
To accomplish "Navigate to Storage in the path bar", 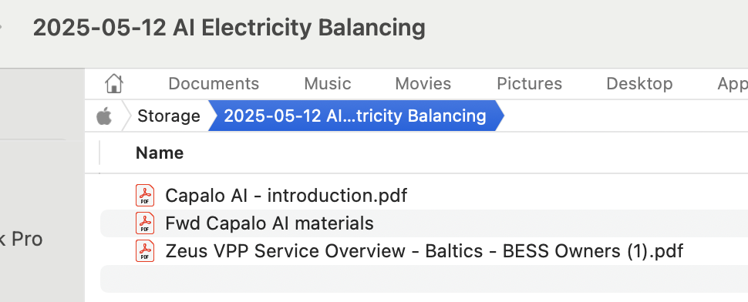I will click(169, 116).
